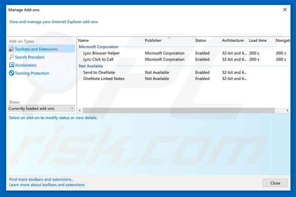This screenshot has height=197, width=296.
Task: Click architecture cell of Lync Browser Helper
Action: click(x=234, y=53)
